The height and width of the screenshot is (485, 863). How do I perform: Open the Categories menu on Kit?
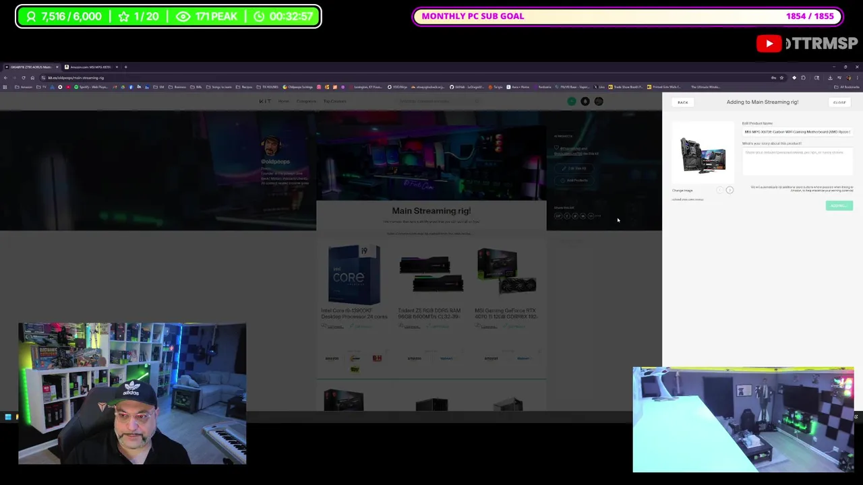306,101
